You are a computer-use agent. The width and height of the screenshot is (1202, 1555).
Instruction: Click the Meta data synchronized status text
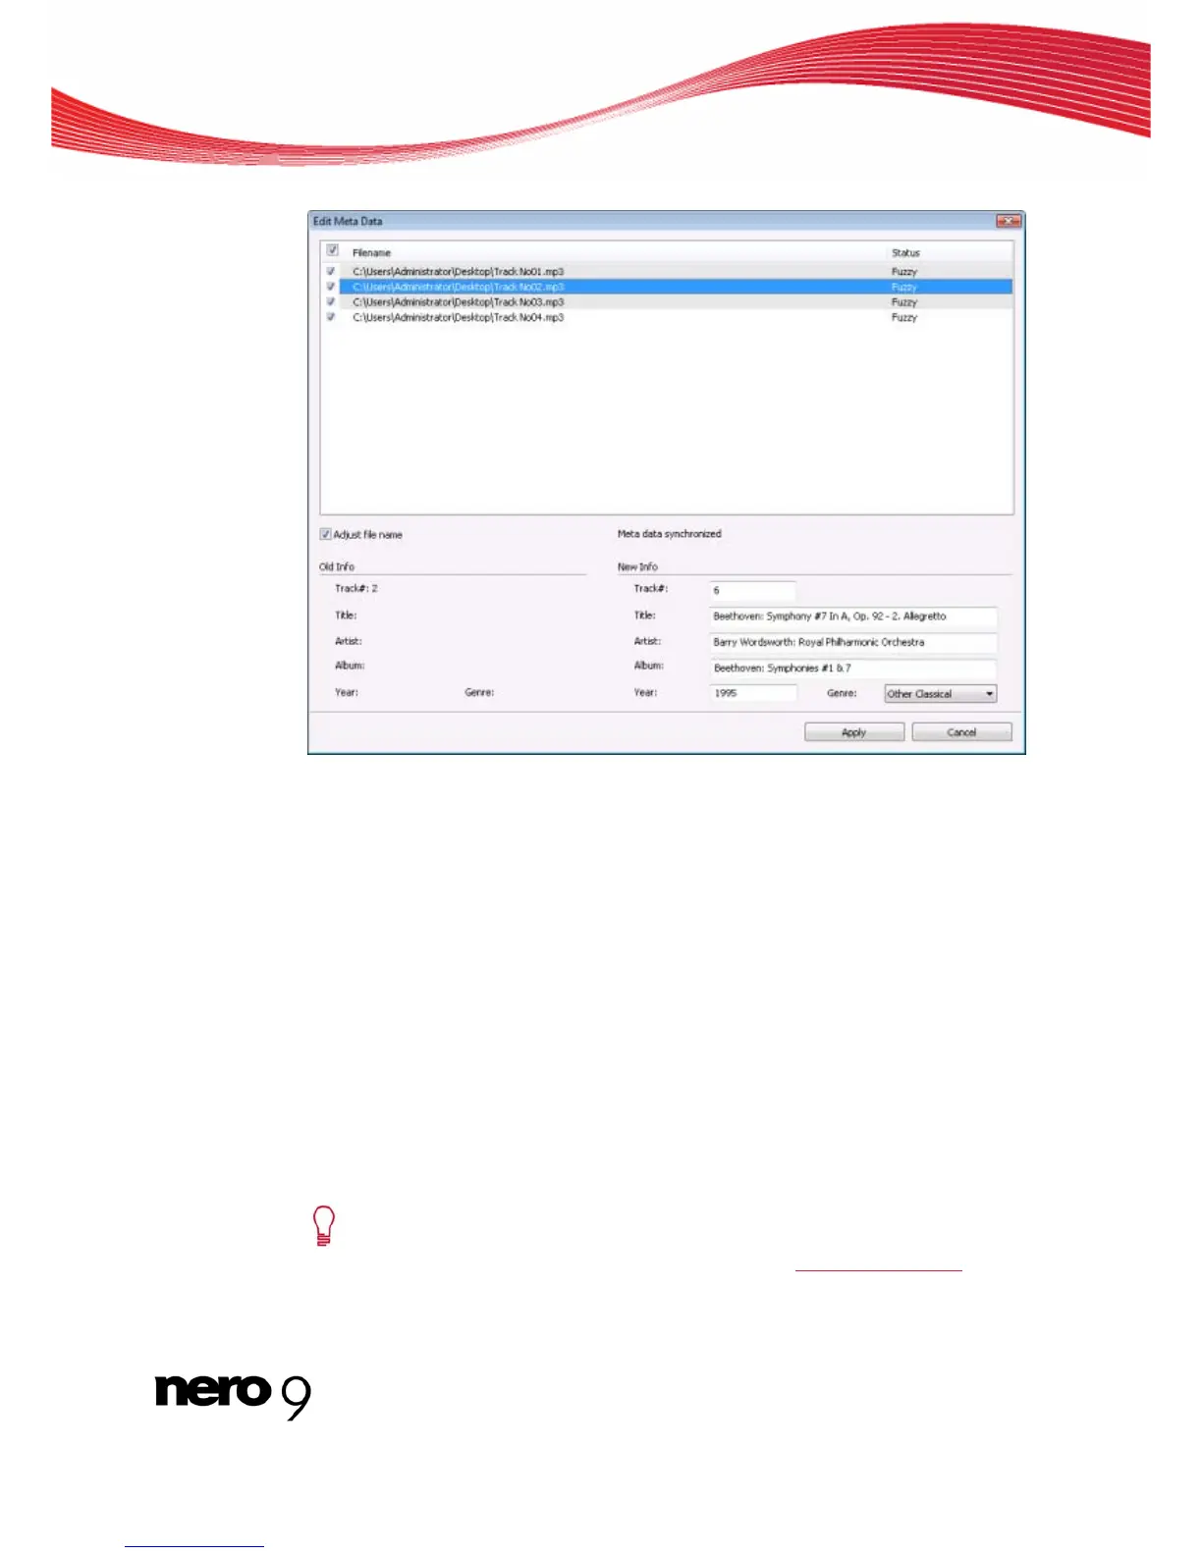(x=669, y=534)
